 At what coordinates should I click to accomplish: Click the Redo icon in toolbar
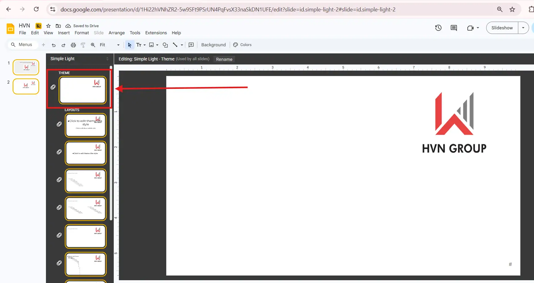[x=64, y=45]
